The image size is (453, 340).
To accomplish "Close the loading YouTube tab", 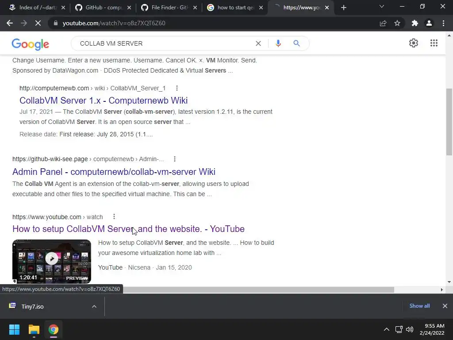I will coord(327,8).
